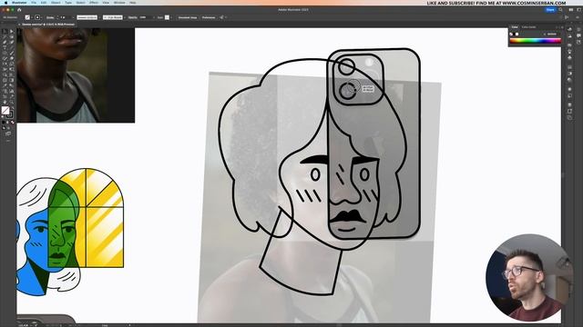Open the Effect menu
Viewport: 583px width, 327px height.
pos(93,3)
